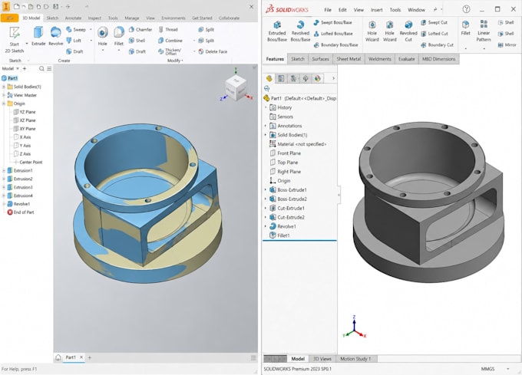Select the Fillet tool in Inventor
The height and width of the screenshot is (375, 522).
pos(118,37)
